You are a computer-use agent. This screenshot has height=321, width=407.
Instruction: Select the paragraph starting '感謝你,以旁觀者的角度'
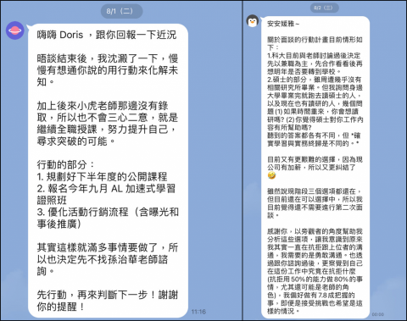[315, 271]
